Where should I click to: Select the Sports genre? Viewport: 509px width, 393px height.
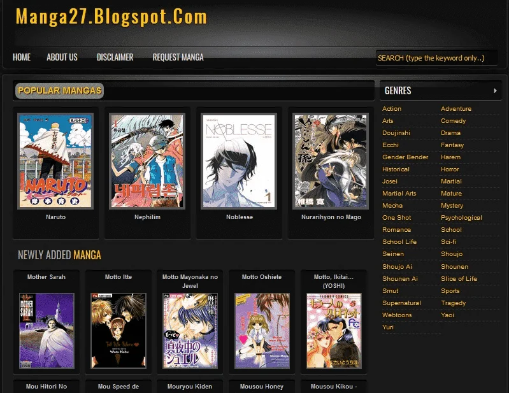click(450, 291)
